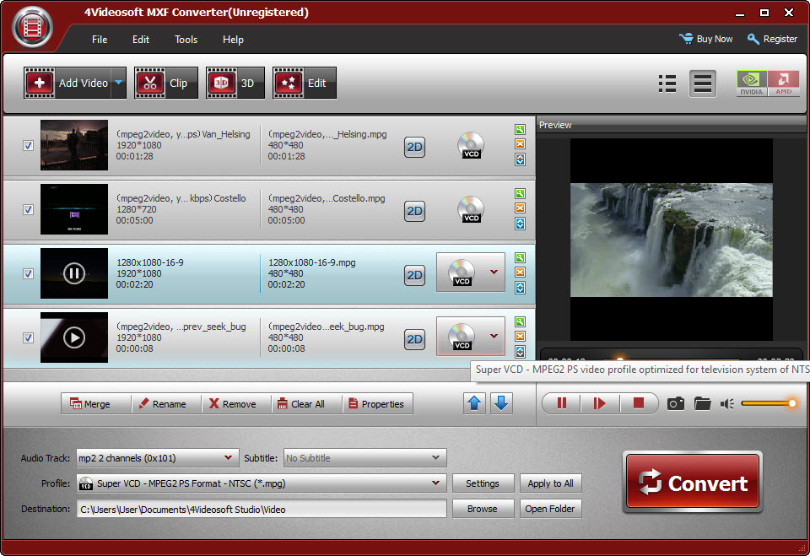The image size is (810, 556).
Task: Step forward to next frame
Action: point(600,403)
